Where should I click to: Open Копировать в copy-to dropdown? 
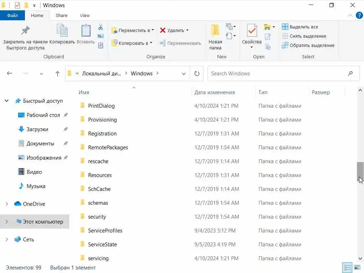coord(132,43)
